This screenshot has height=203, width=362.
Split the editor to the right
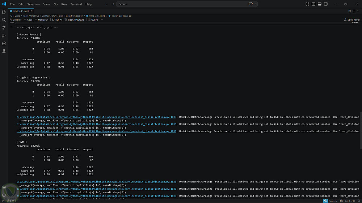tap(354, 11)
